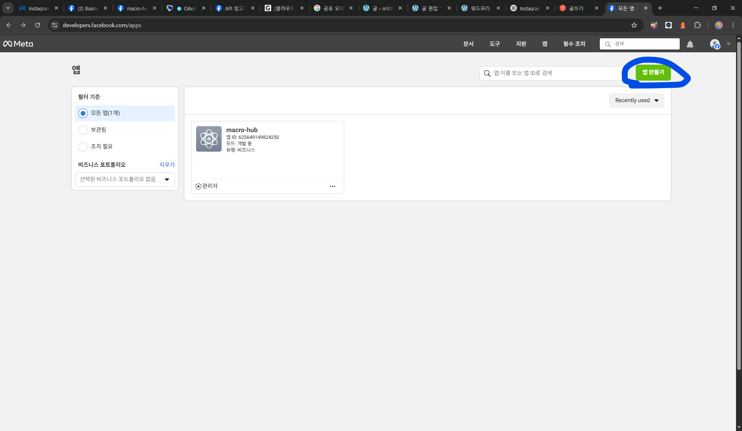Click the header 검색 input field
Image resolution: width=742 pixels, height=431 pixels.
pos(640,44)
